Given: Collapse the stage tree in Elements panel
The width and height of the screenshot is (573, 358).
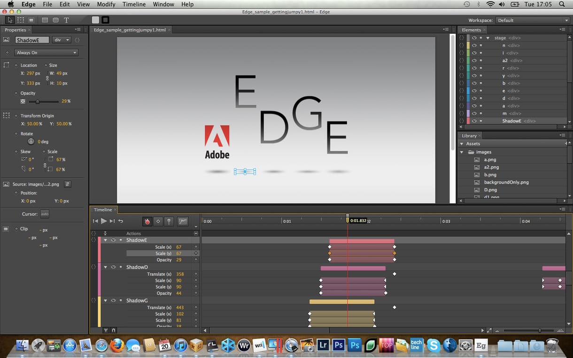Looking at the screenshot, I should 488,38.
